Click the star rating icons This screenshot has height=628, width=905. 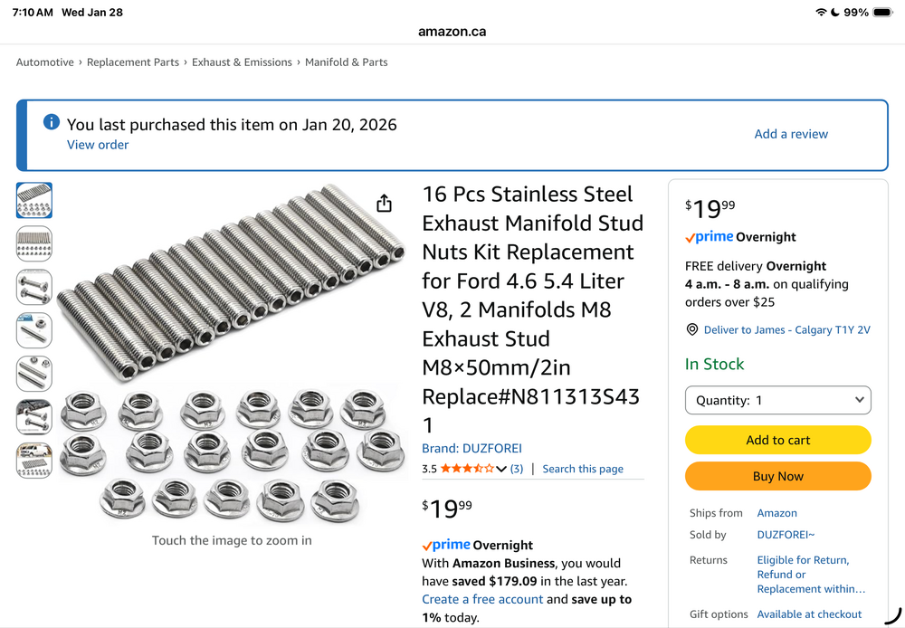466,469
